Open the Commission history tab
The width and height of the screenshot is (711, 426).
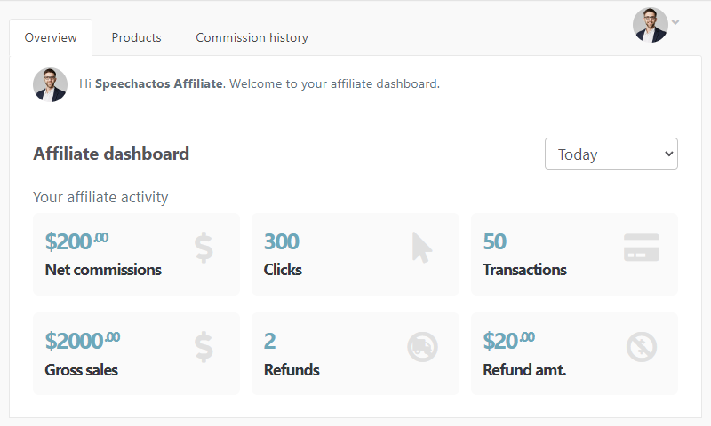point(252,37)
